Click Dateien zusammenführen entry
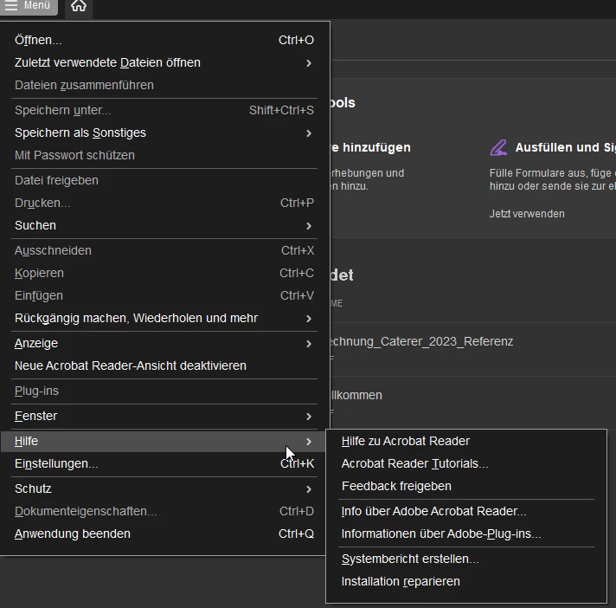Image resolution: width=616 pixels, height=608 pixels. click(164, 85)
